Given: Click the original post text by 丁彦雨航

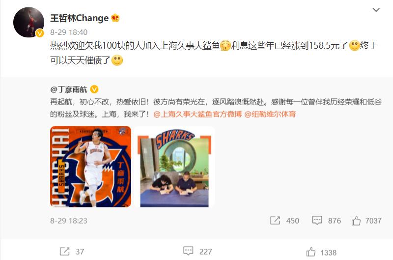Looking at the screenshot, I should [216, 108].
